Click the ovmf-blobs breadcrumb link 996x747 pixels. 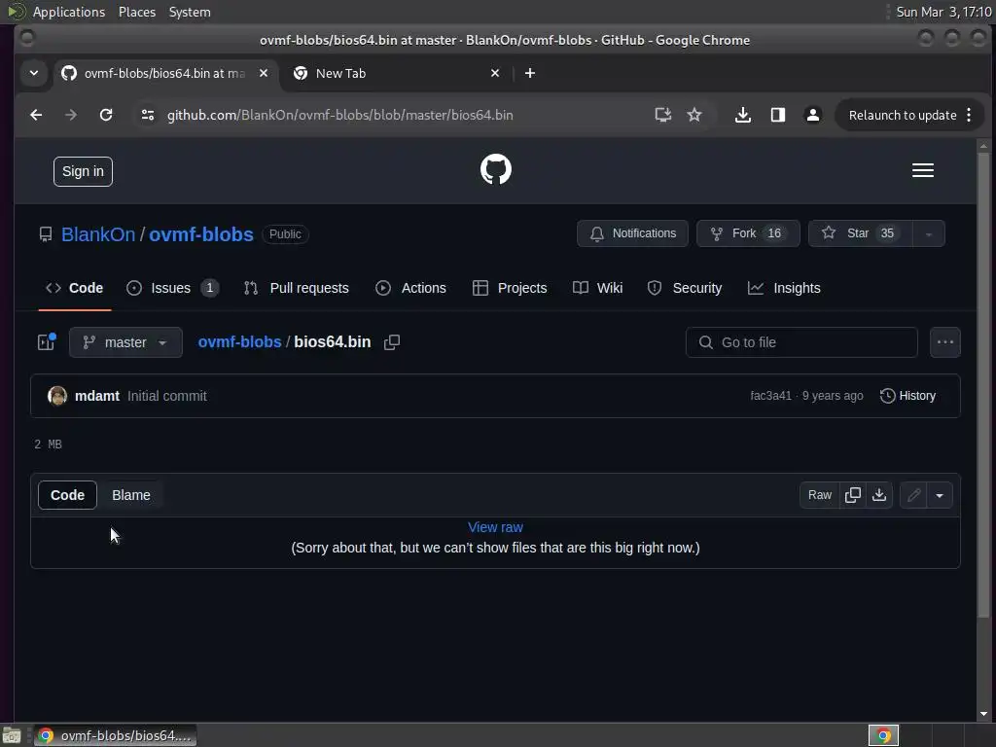pyautogui.click(x=239, y=341)
